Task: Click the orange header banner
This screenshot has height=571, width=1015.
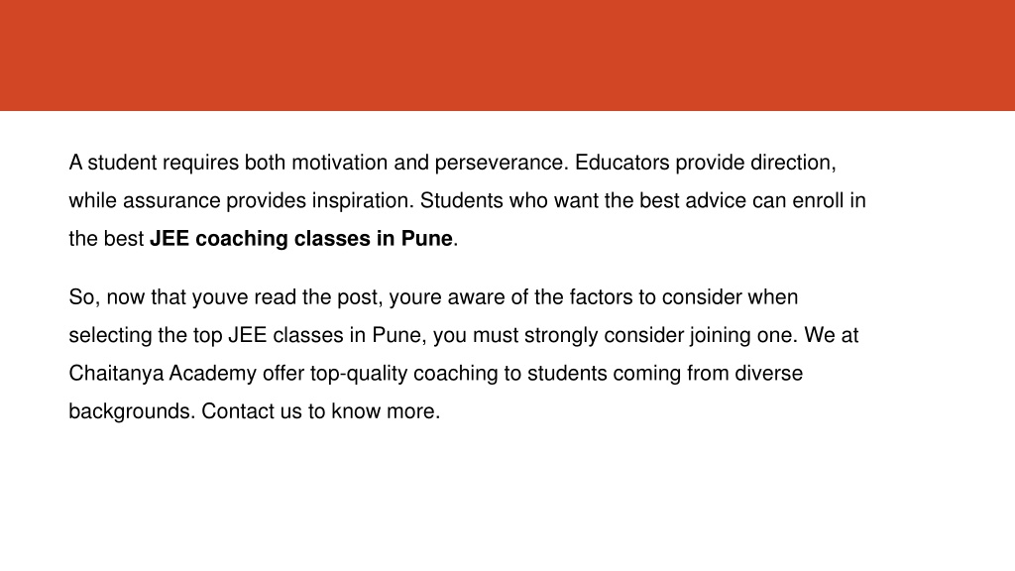Action: click(507, 56)
